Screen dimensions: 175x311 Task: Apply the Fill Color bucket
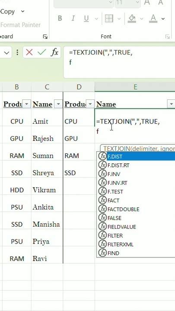pos(132,19)
